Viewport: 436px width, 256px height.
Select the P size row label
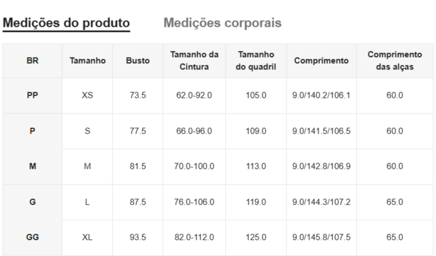coord(32,131)
